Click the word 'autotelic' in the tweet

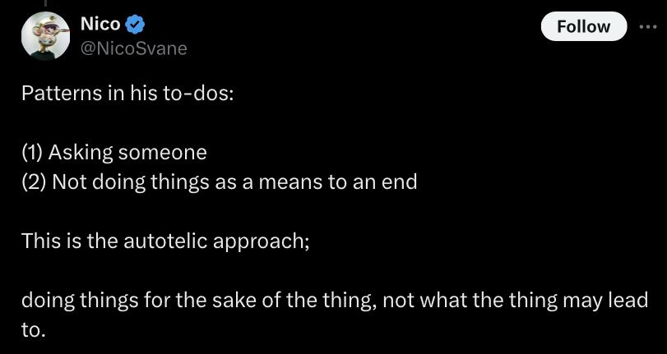pos(165,241)
